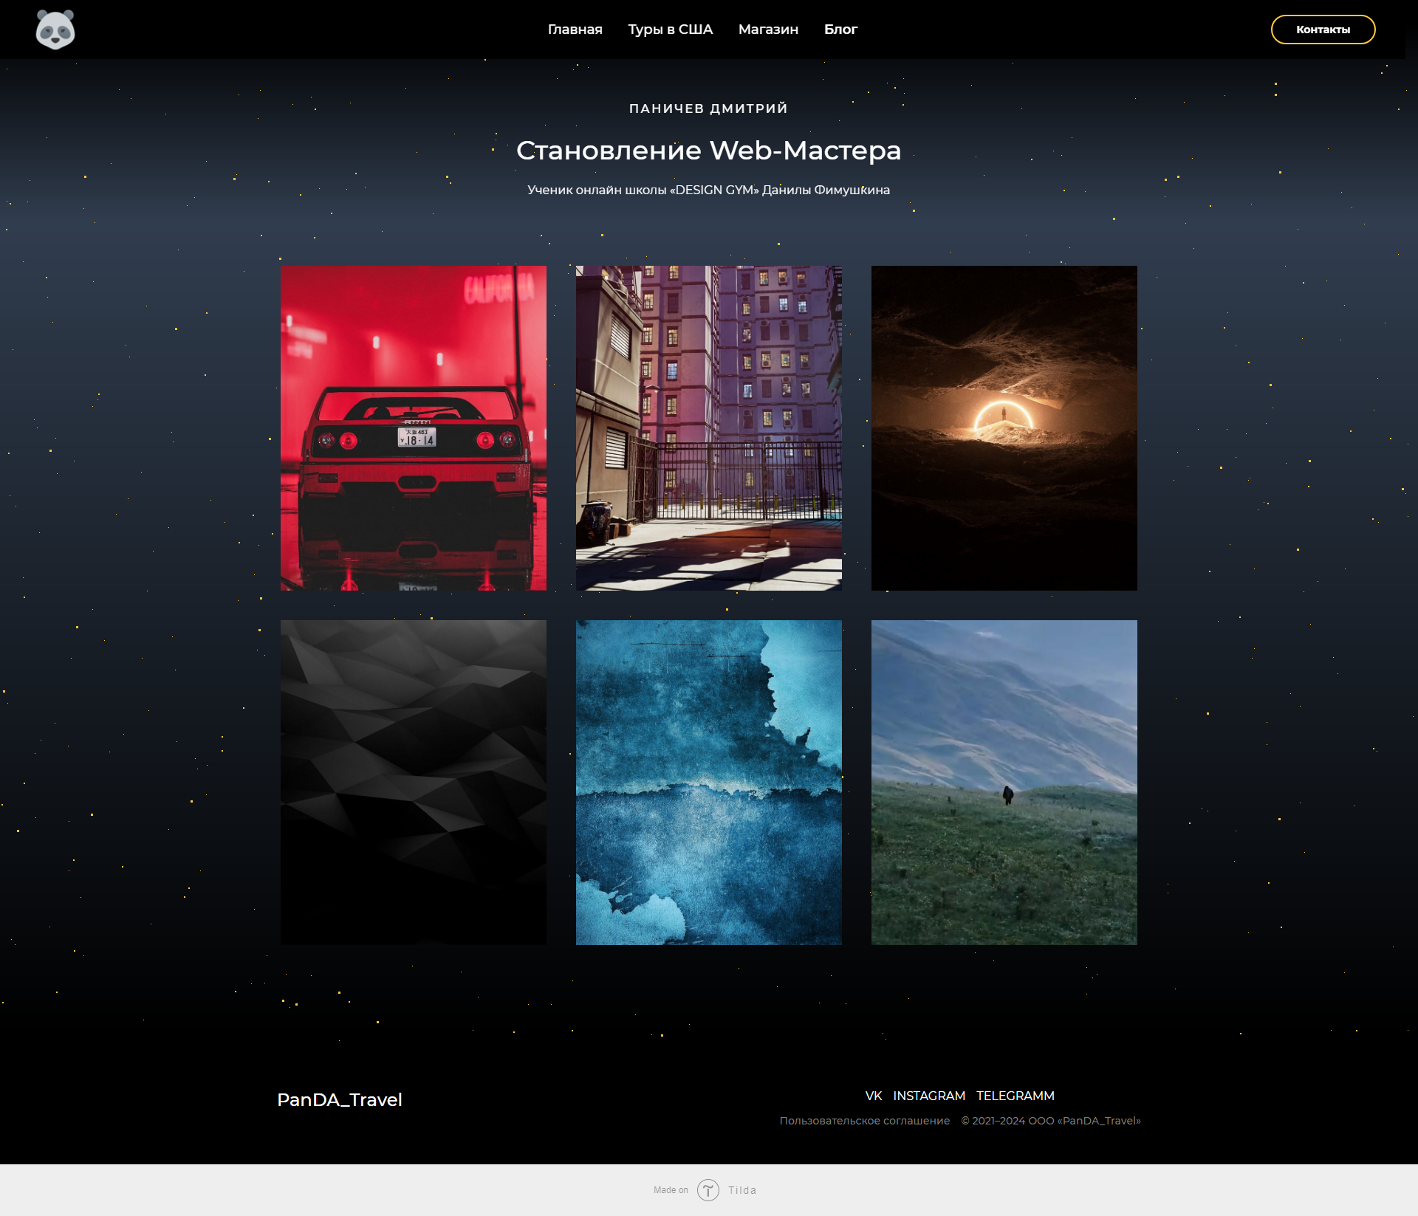The height and width of the screenshot is (1216, 1418).
Task: Click the Контакты button
Action: pos(1323,30)
